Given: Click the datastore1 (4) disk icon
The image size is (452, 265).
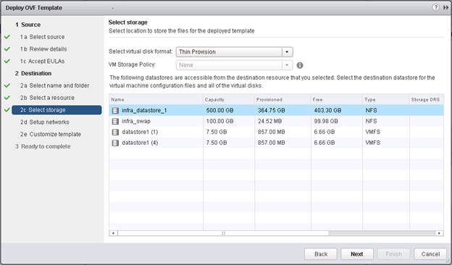Looking at the screenshot, I should [115, 143].
